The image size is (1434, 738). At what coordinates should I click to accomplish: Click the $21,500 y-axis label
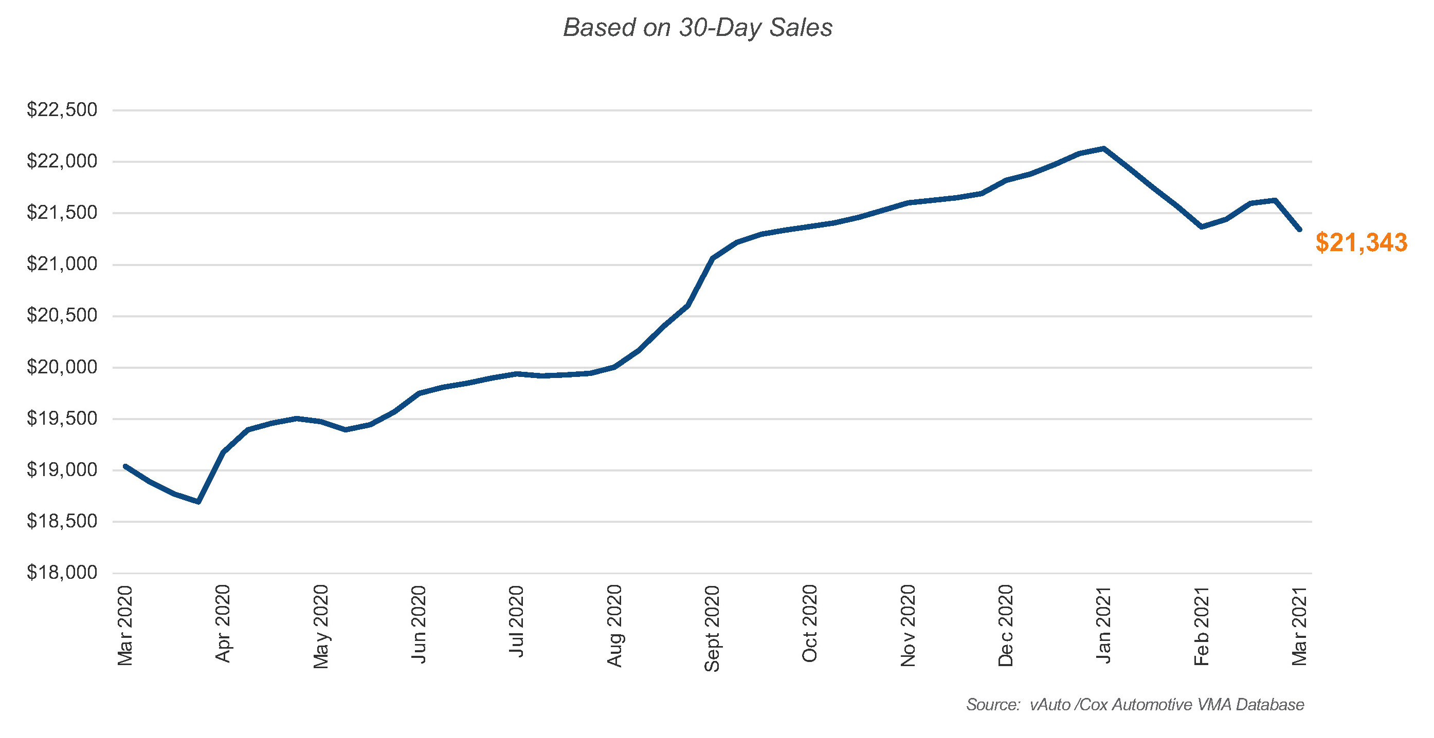pos(62,213)
